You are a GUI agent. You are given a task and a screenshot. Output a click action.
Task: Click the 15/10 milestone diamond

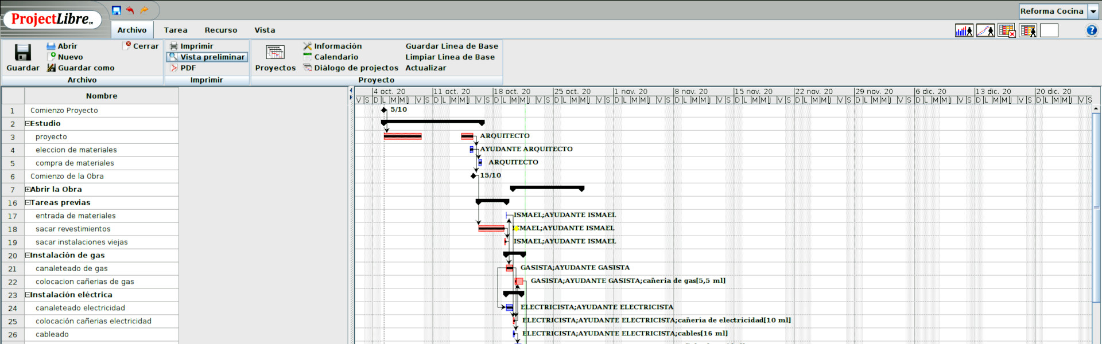click(474, 175)
